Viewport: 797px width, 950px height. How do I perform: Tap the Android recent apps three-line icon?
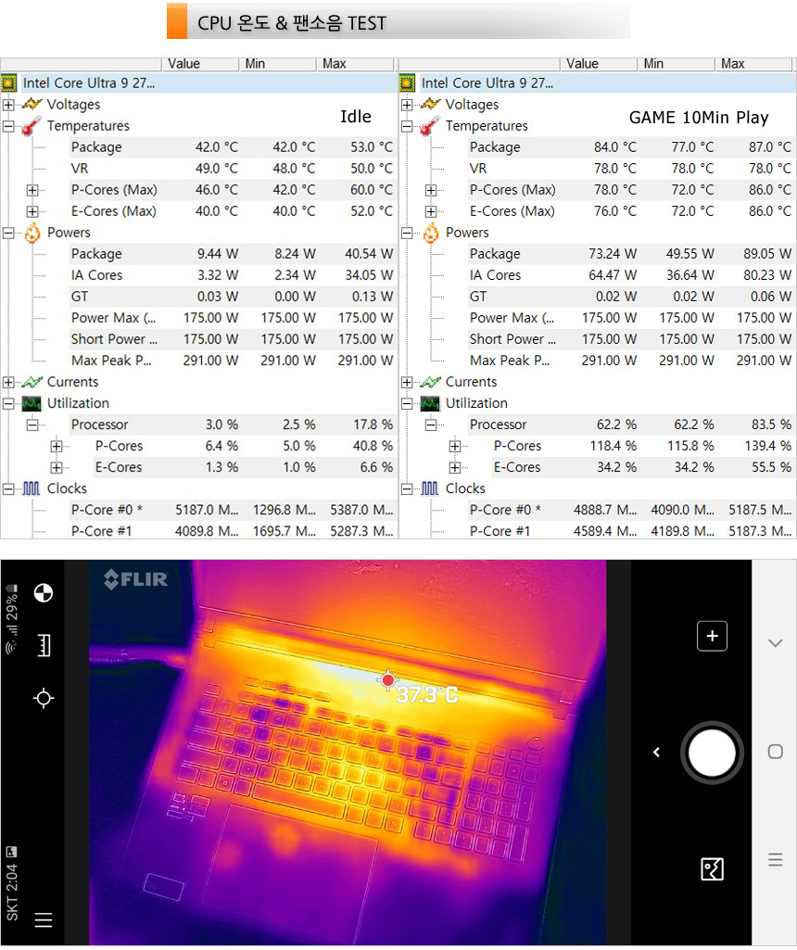pyautogui.click(x=776, y=860)
